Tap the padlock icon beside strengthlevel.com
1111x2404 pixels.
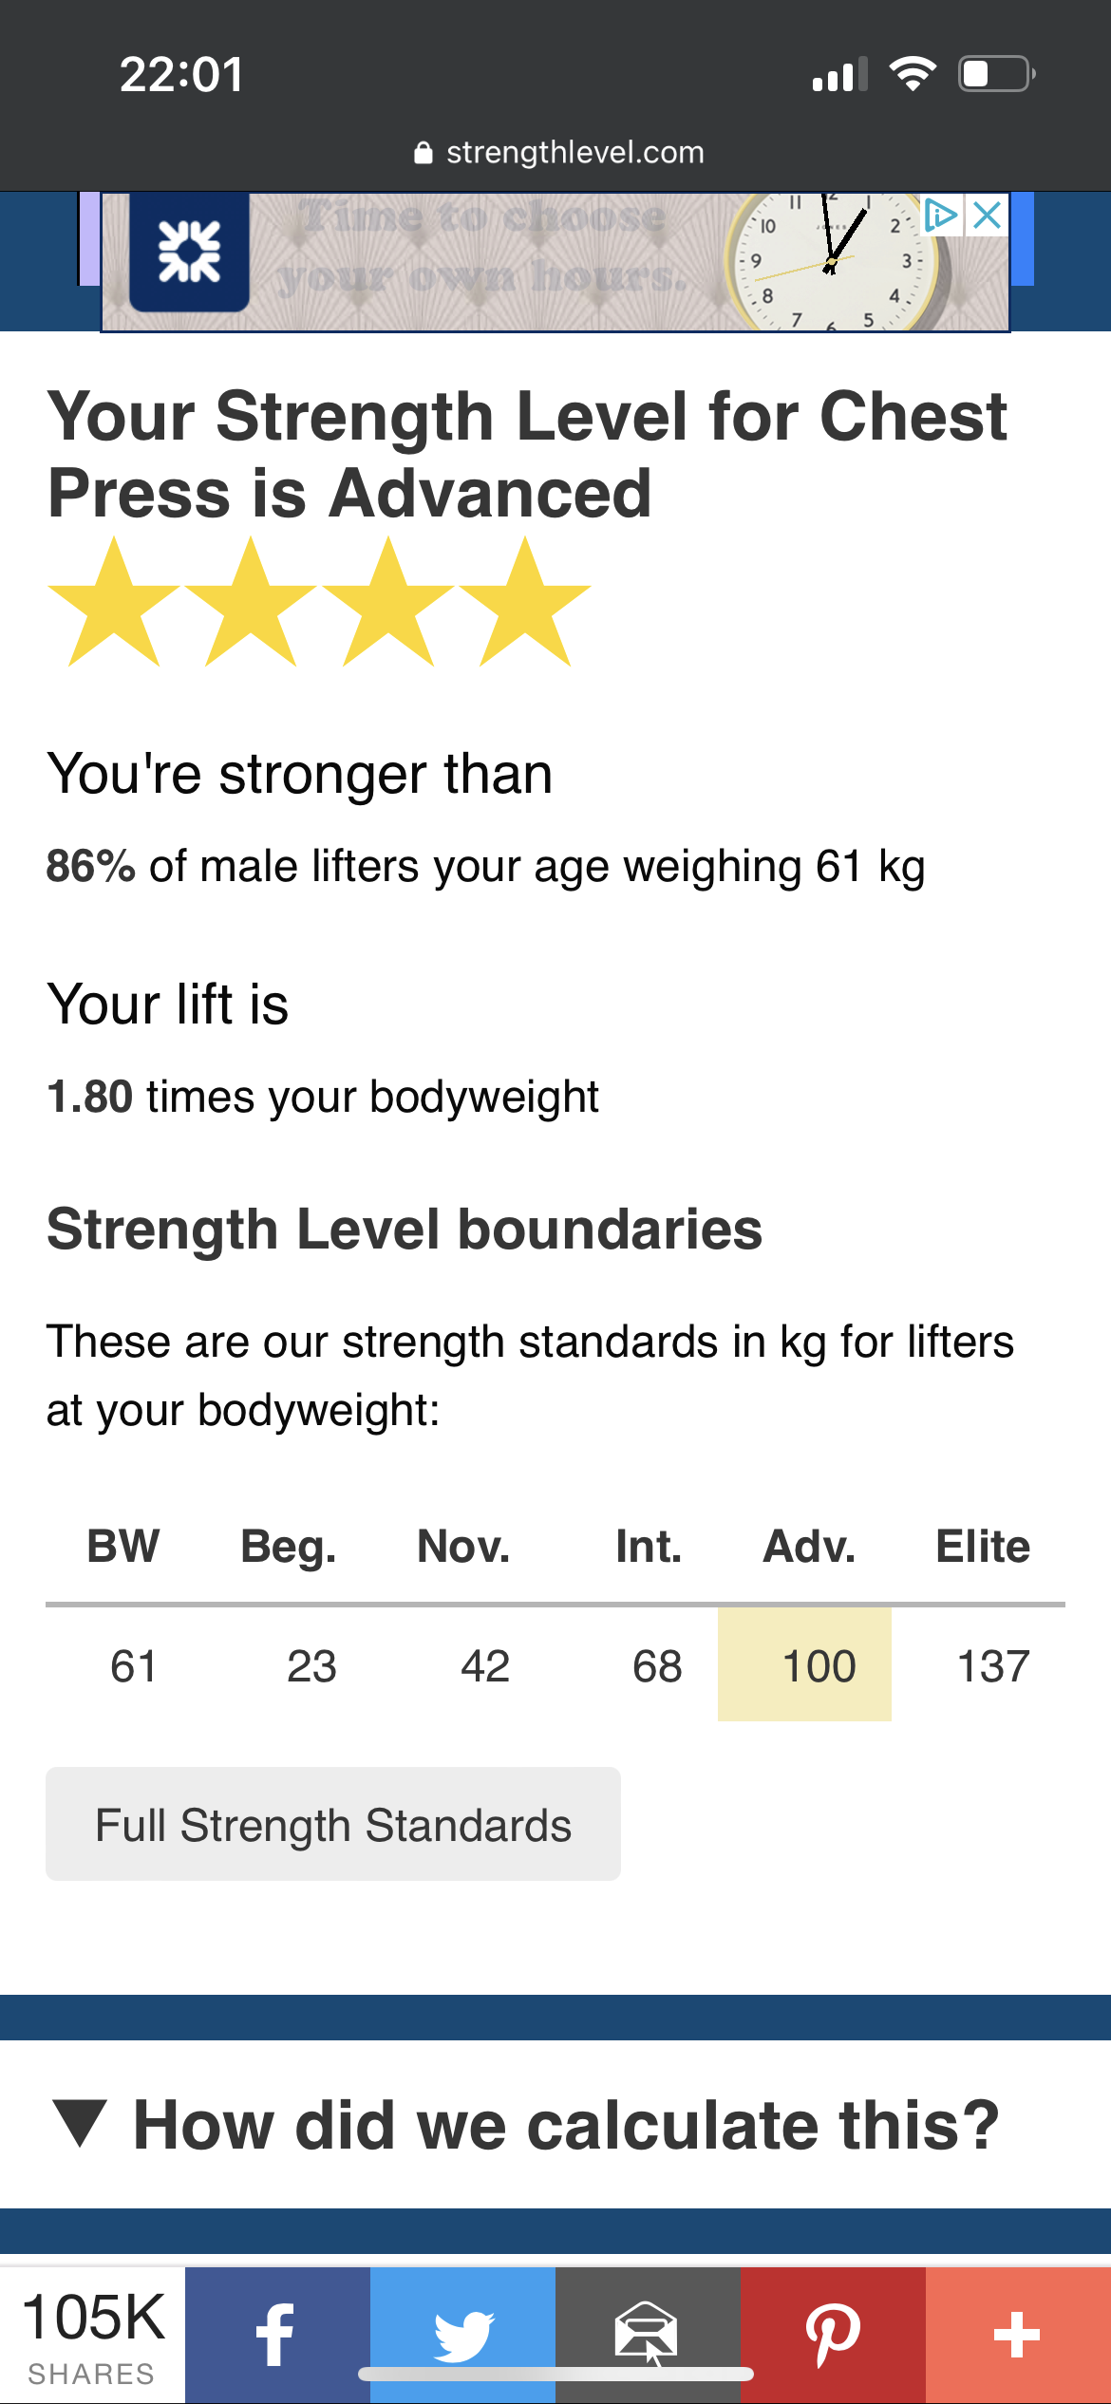[x=424, y=153]
